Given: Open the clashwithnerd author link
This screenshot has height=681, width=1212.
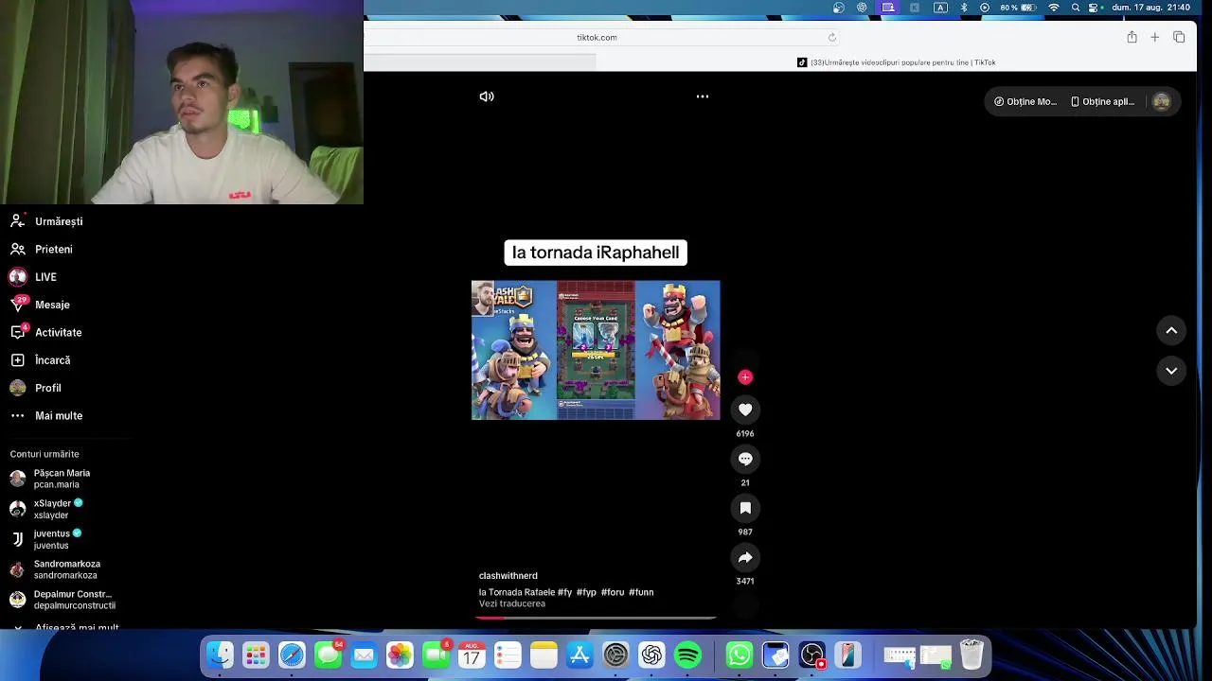Looking at the screenshot, I should pyautogui.click(x=508, y=575).
